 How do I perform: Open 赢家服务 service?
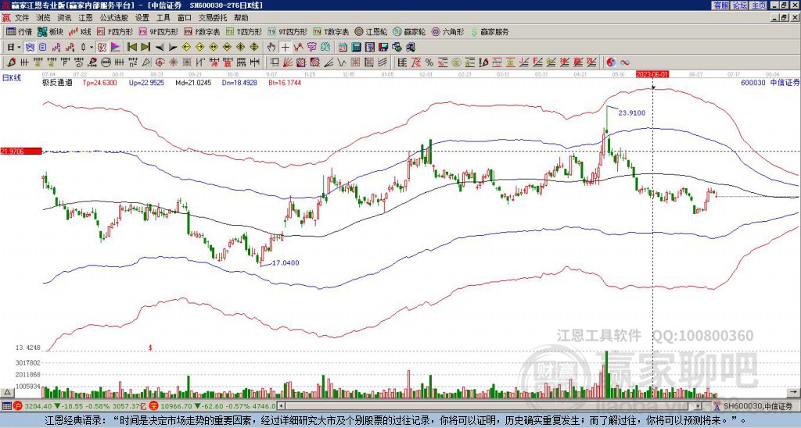coord(490,31)
